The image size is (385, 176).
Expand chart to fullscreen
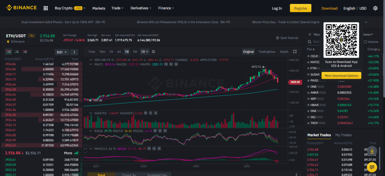(295, 51)
